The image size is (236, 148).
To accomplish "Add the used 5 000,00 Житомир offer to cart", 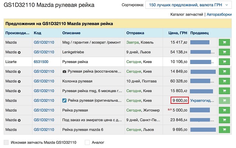I will (x=224, y=110).
